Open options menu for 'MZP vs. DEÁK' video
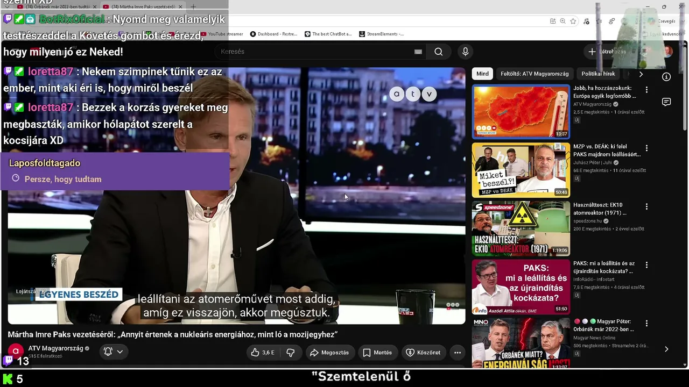 coord(646,148)
